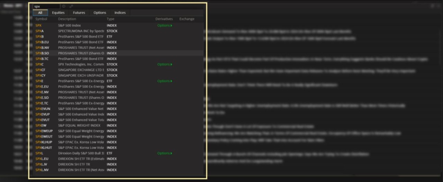Select the SPXEVUT row
Image resolution: width=443 pixels, height=182 pixels.
coord(118,120)
